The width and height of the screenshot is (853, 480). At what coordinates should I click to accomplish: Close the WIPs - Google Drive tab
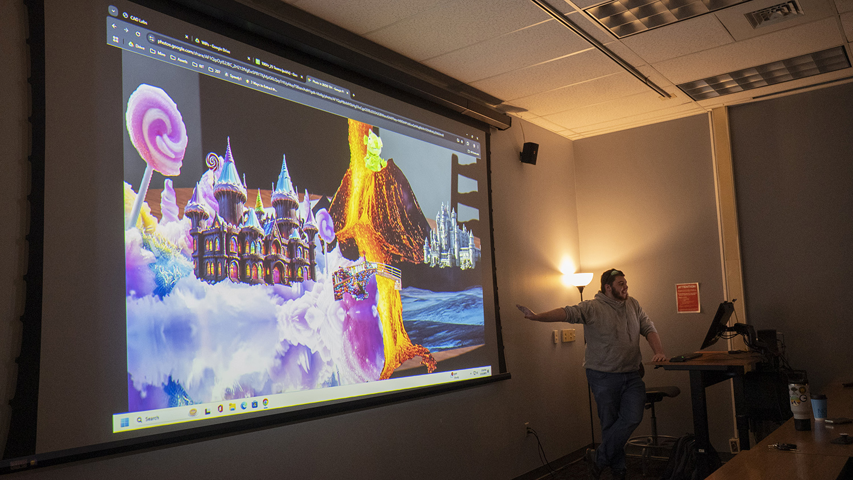coord(249,59)
